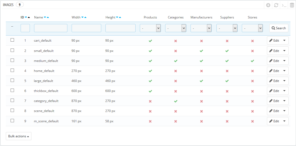The height and width of the screenshot is (146, 296).
Task: Focus the Height filter input field
Action: tap(121, 28)
